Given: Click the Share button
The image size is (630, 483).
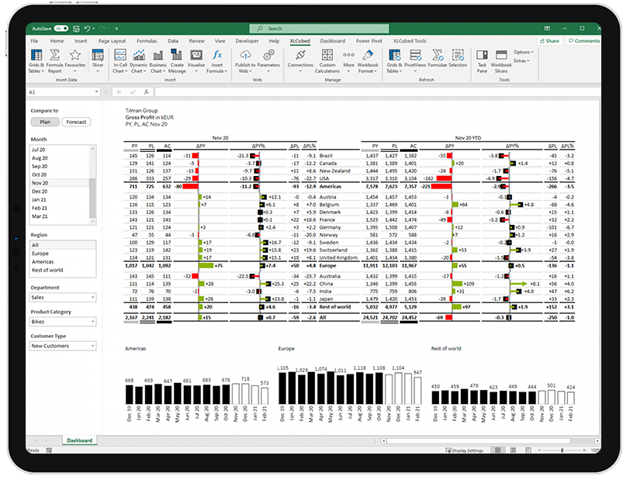Looking at the screenshot, I should tap(549, 41).
